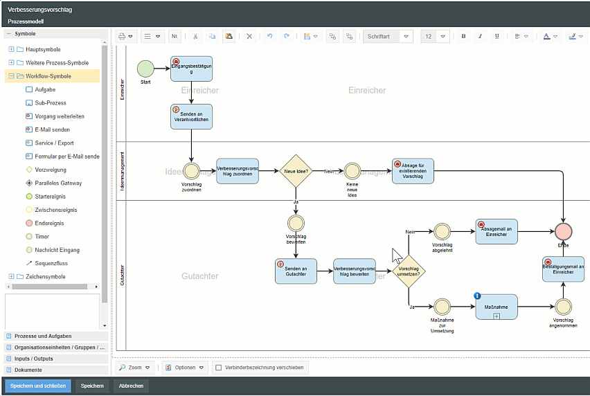Viewport: 590px width, 396px height.
Task: Click the Abbrechen button
Action: point(131,386)
